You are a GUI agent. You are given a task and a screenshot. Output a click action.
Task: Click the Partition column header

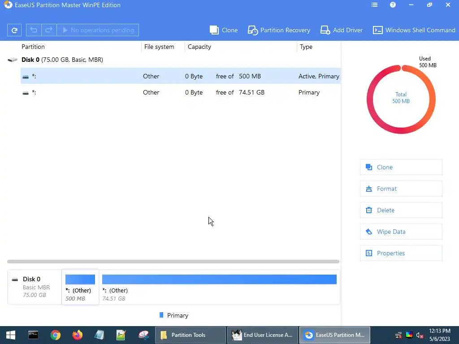[x=33, y=47]
